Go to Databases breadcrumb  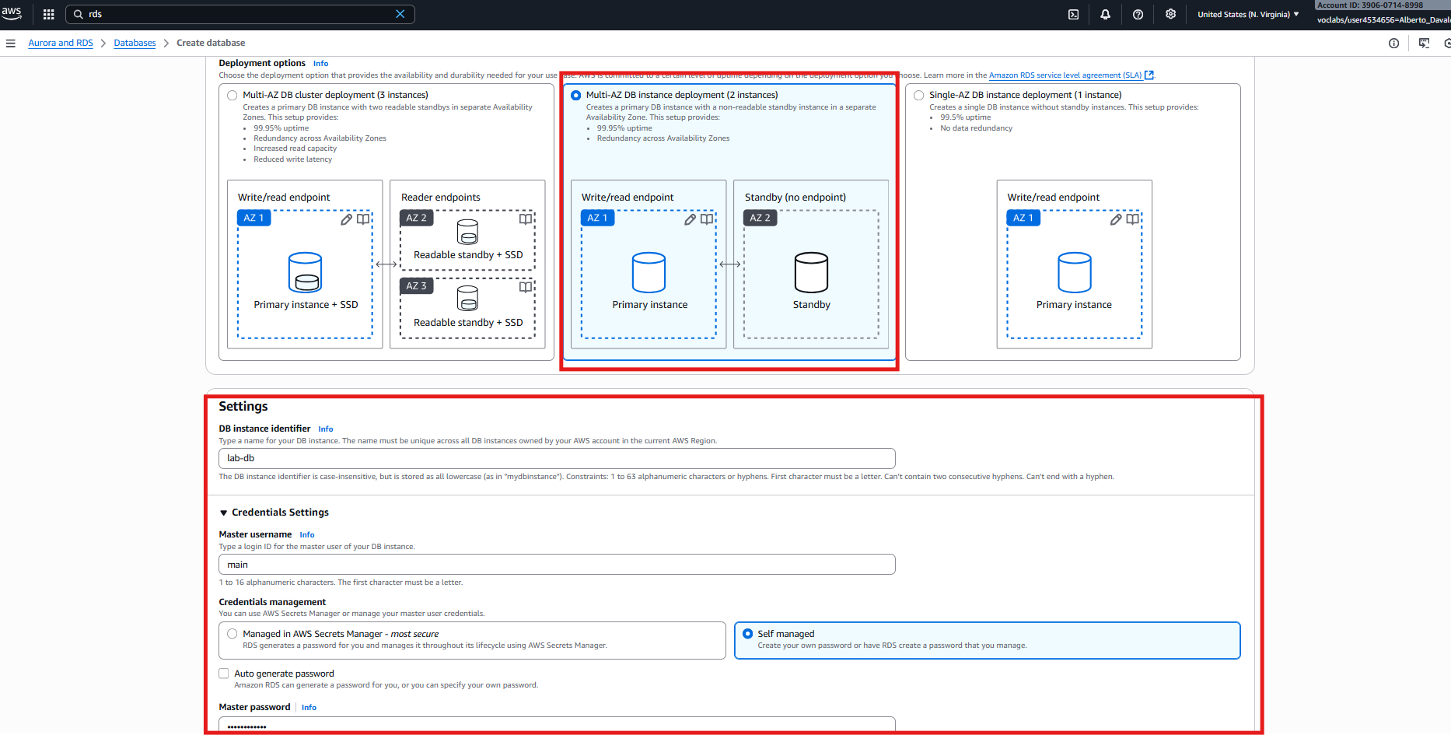pyautogui.click(x=135, y=43)
